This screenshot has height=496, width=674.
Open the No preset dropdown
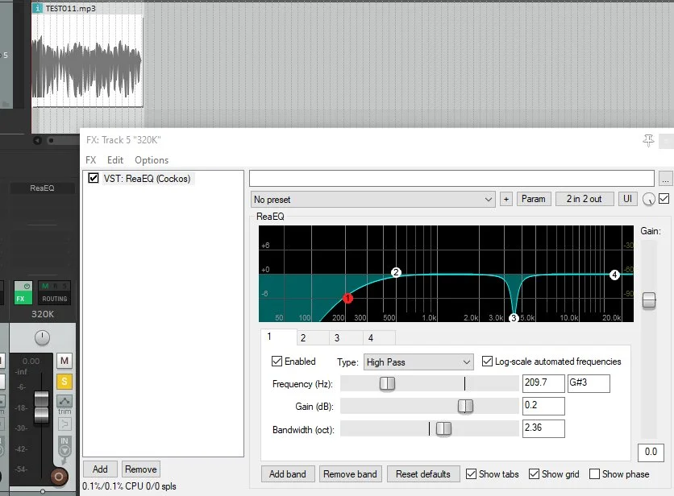[x=372, y=199]
